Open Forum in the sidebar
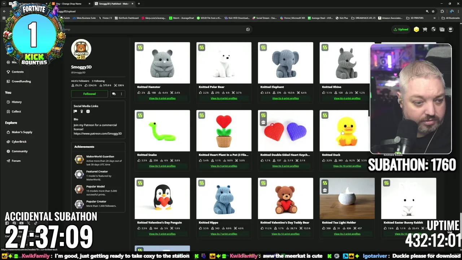Viewport: 462px width, 260px height. pos(16,161)
